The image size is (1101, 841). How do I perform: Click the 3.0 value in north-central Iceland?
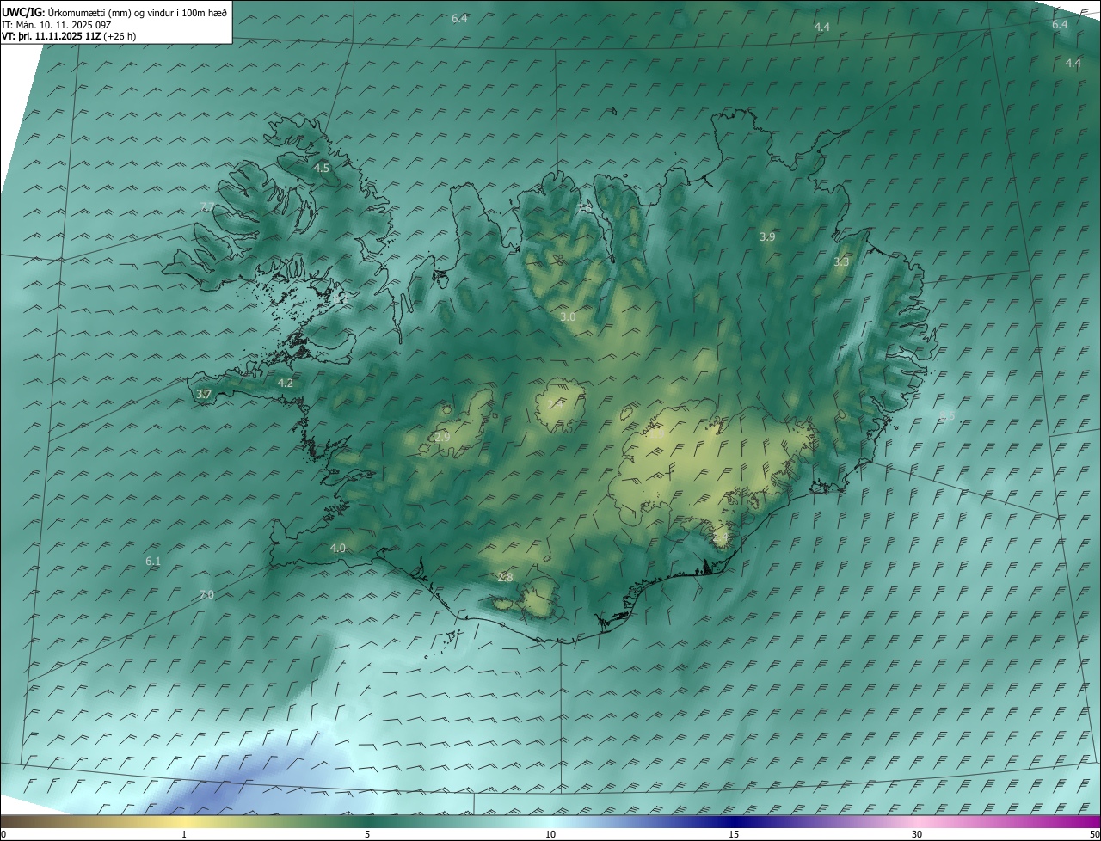pos(568,317)
